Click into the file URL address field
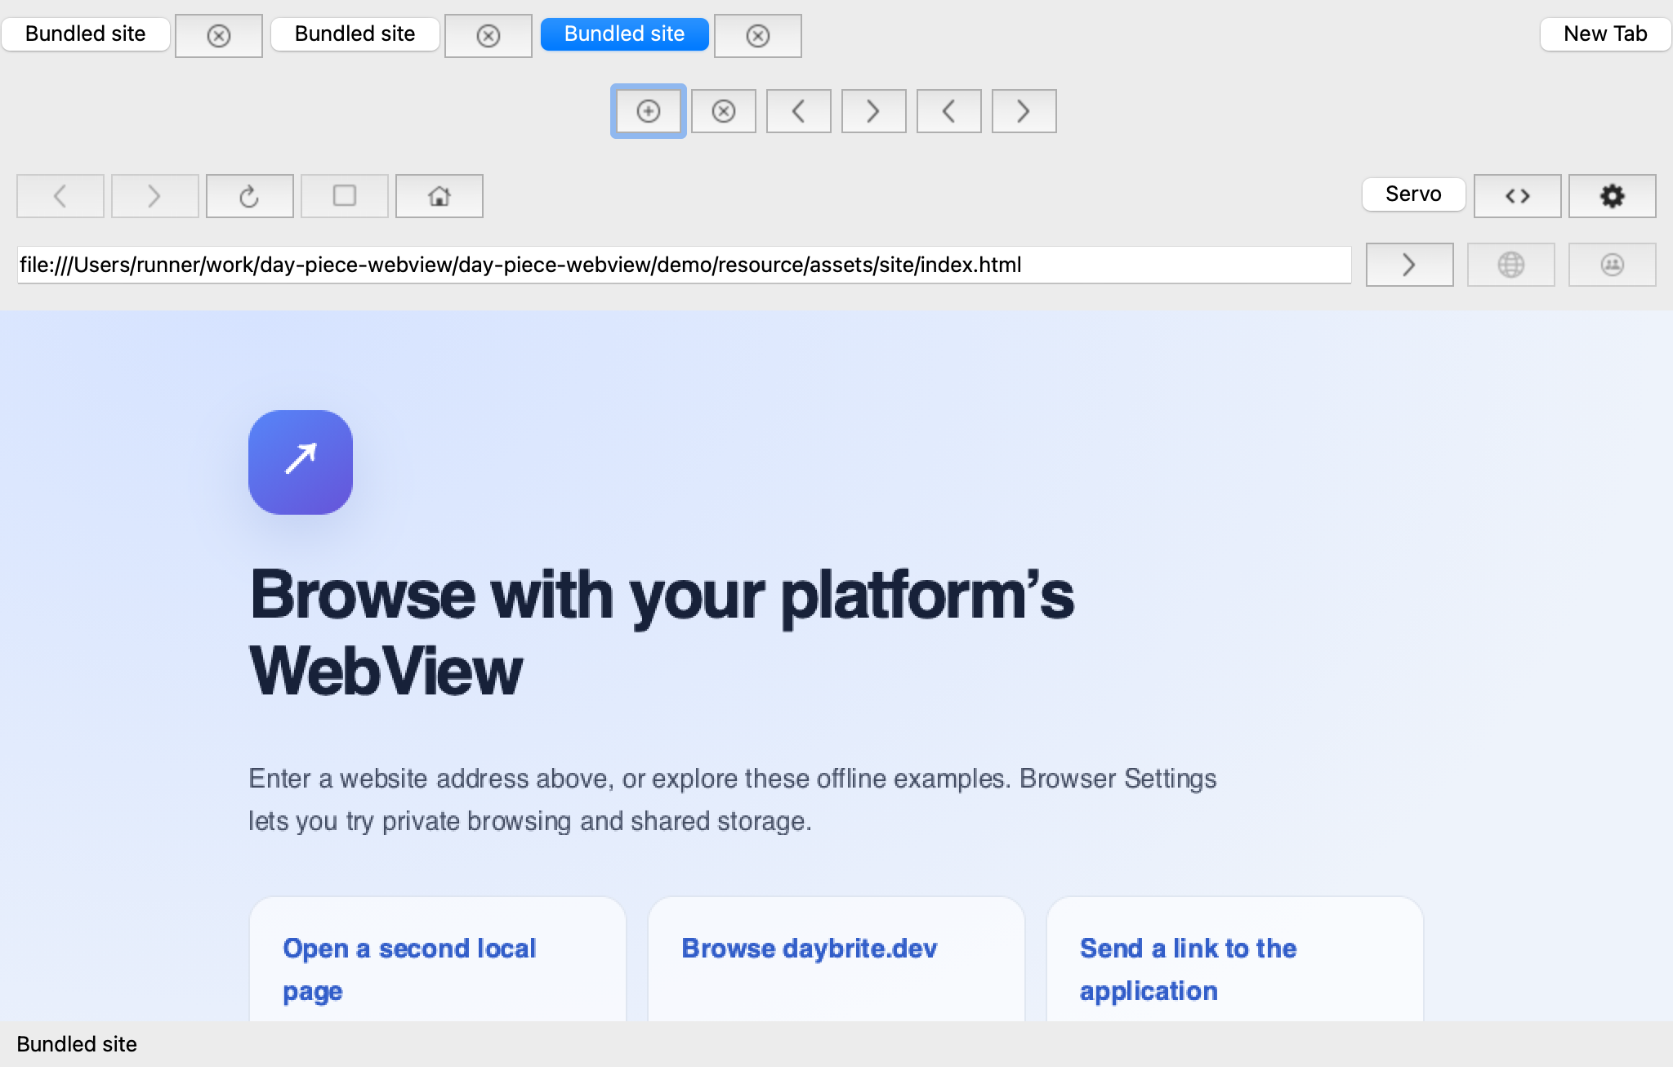 tap(685, 265)
